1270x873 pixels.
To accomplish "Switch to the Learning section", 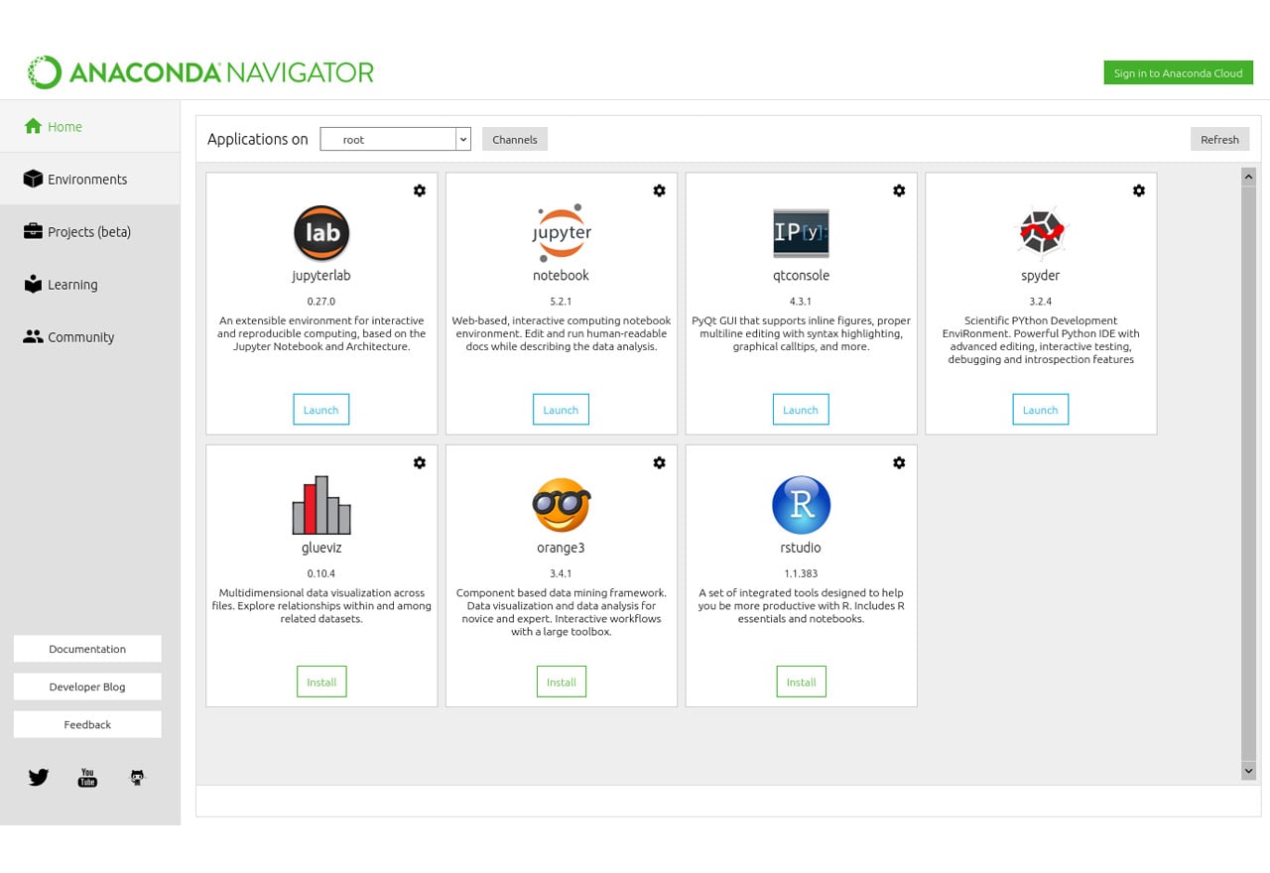I will click(90, 284).
